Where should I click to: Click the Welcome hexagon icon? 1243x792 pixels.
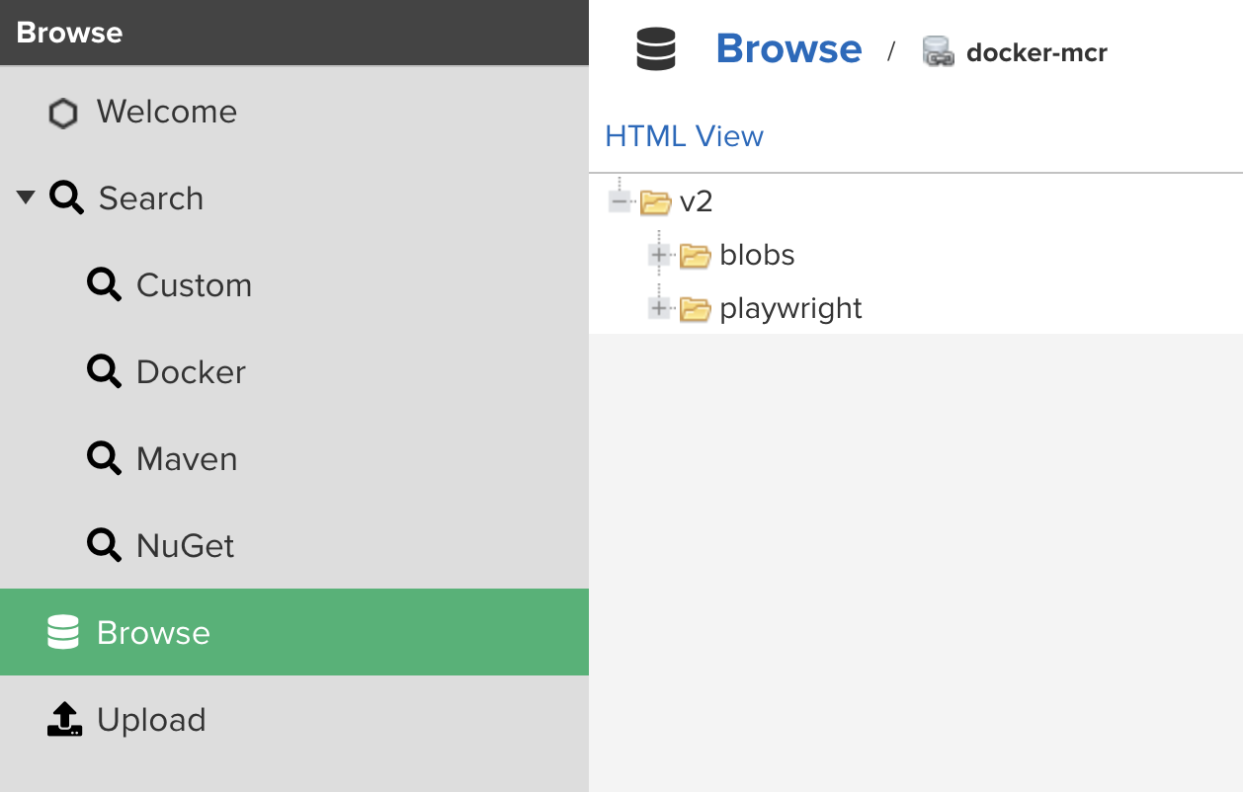click(63, 114)
